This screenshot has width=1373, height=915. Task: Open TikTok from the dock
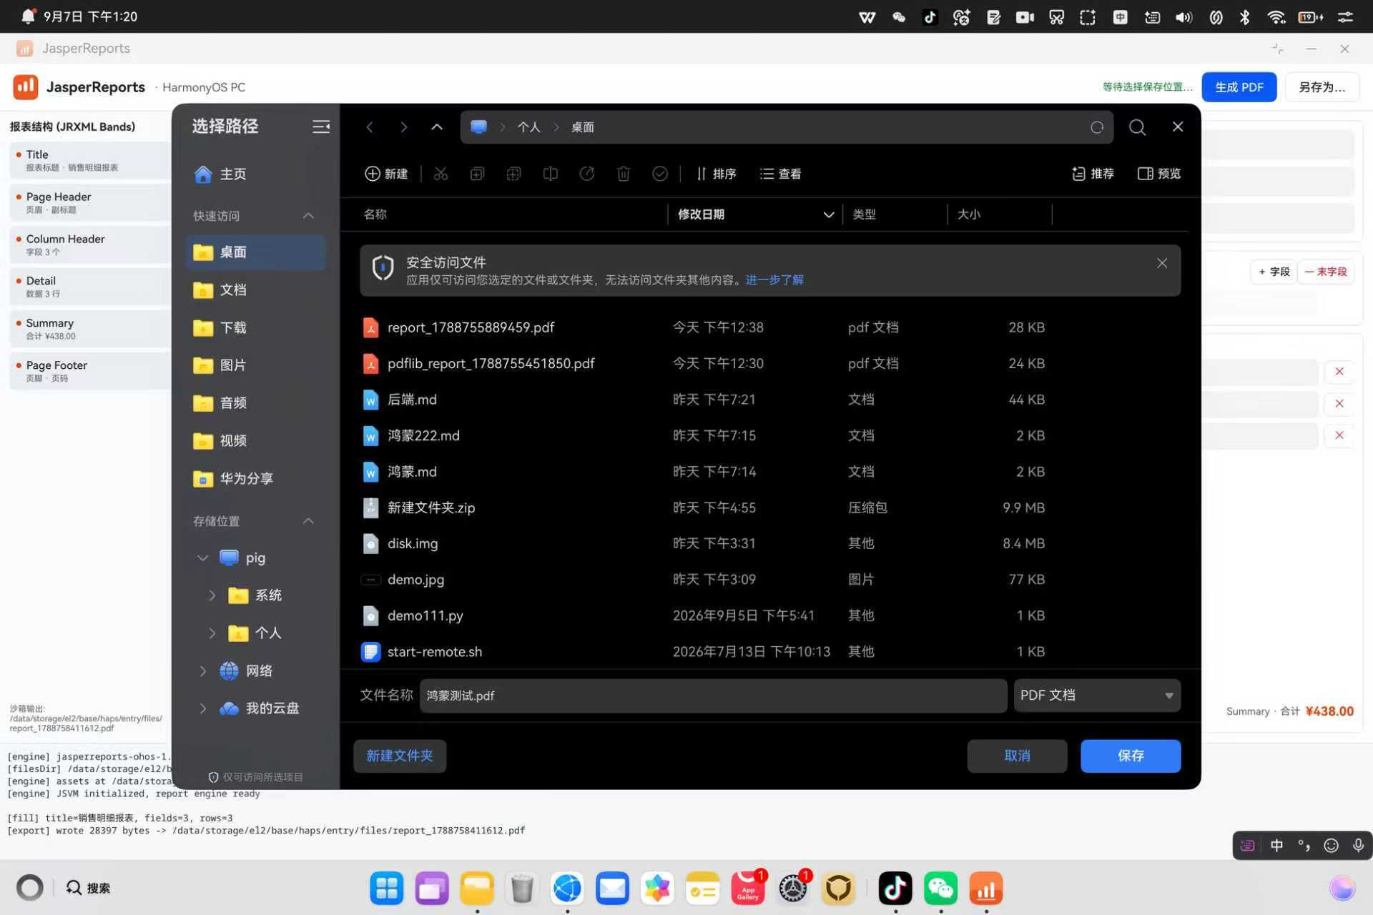point(895,889)
